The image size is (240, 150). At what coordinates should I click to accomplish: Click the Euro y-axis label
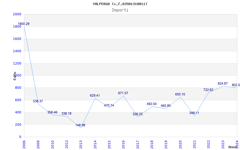(15, 76)
